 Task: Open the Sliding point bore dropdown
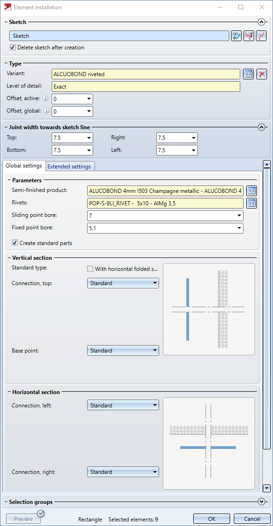click(x=165, y=215)
